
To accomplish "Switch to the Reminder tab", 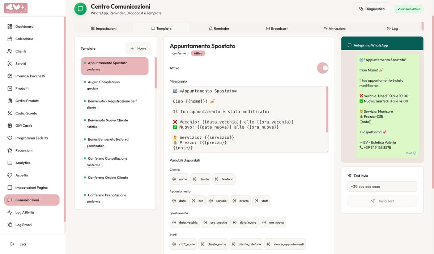I will (x=219, y=28).
